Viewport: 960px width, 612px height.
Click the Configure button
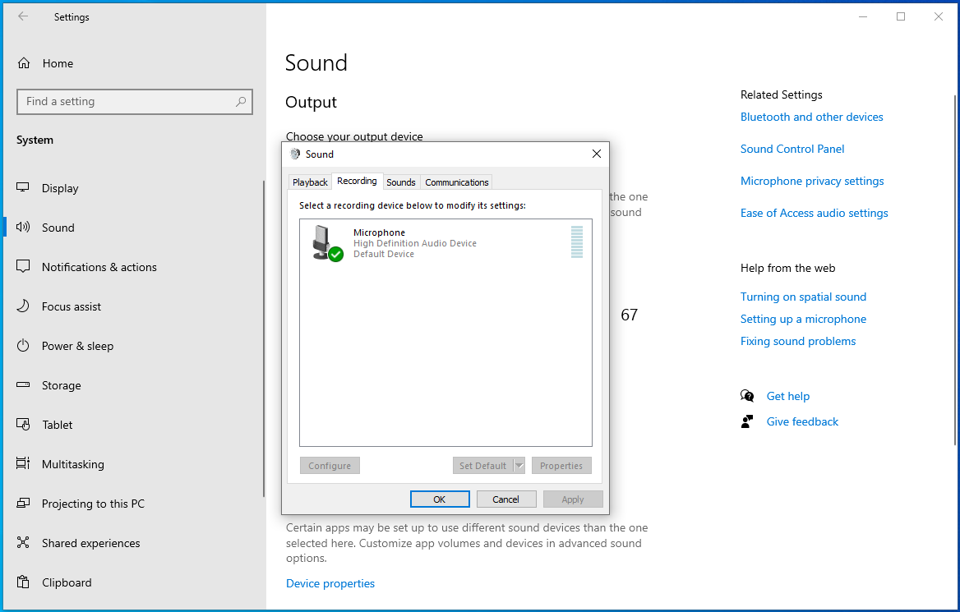pos(330,466)
